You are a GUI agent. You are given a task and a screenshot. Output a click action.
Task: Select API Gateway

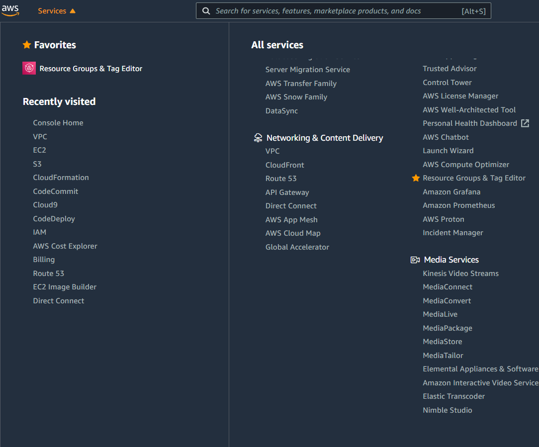287,192
